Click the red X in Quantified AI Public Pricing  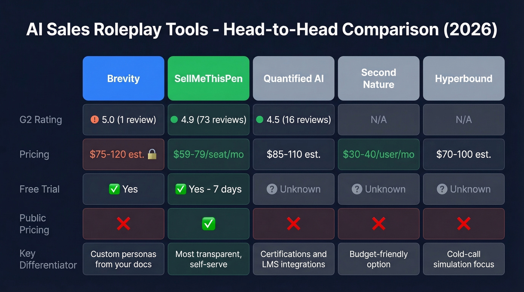(x=293, y=224)
